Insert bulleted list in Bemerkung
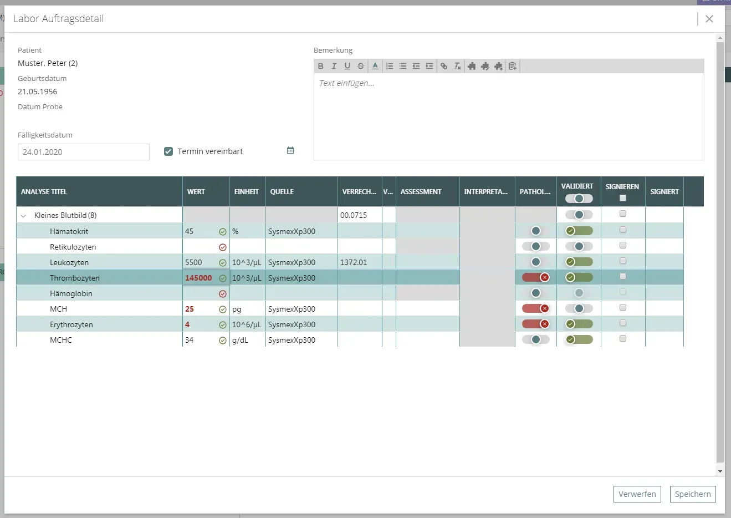Screen dimensions: 731x518 coord(403,66)
